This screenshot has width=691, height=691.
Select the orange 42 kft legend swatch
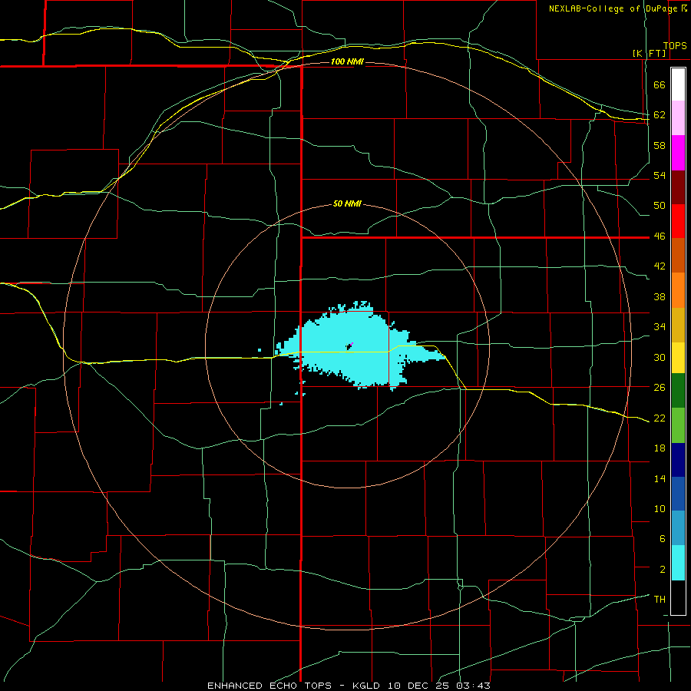tap(678, 290)
